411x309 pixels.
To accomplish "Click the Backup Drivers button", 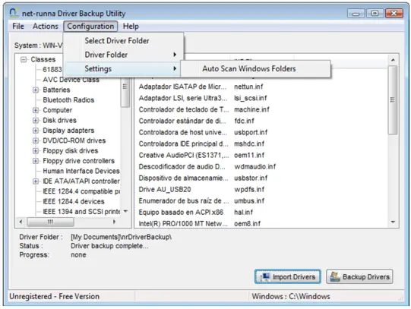I will pos(359,276).
